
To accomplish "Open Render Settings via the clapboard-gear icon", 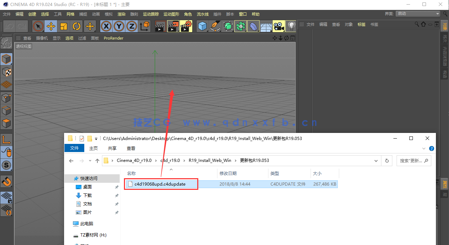I will [x=186, y=26].
